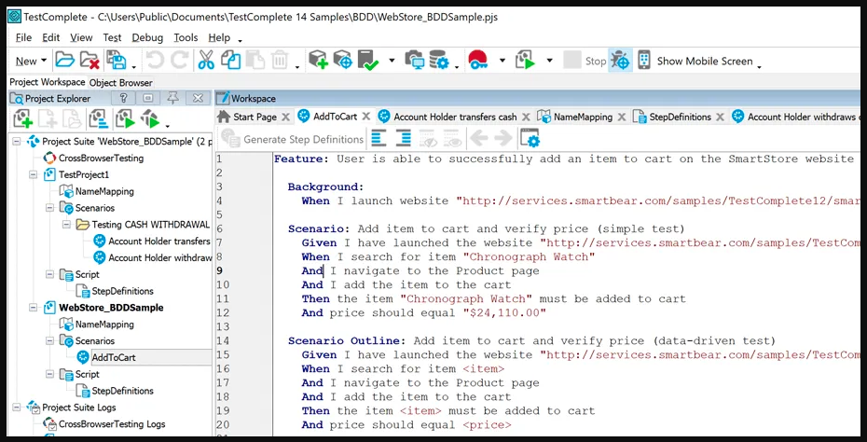Image resolution: width=867 pixels, height=442 pixels.
Task: Switch to the Object Browser tab
Action: 120,82
